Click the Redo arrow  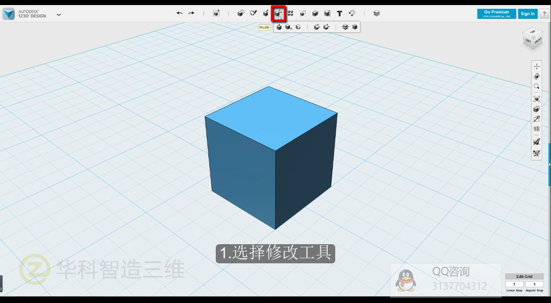(x=191, y=13)
